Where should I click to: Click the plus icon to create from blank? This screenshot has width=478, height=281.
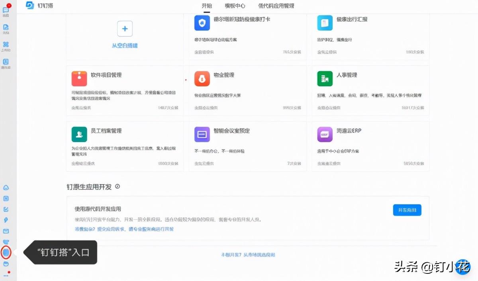point(125,29)
